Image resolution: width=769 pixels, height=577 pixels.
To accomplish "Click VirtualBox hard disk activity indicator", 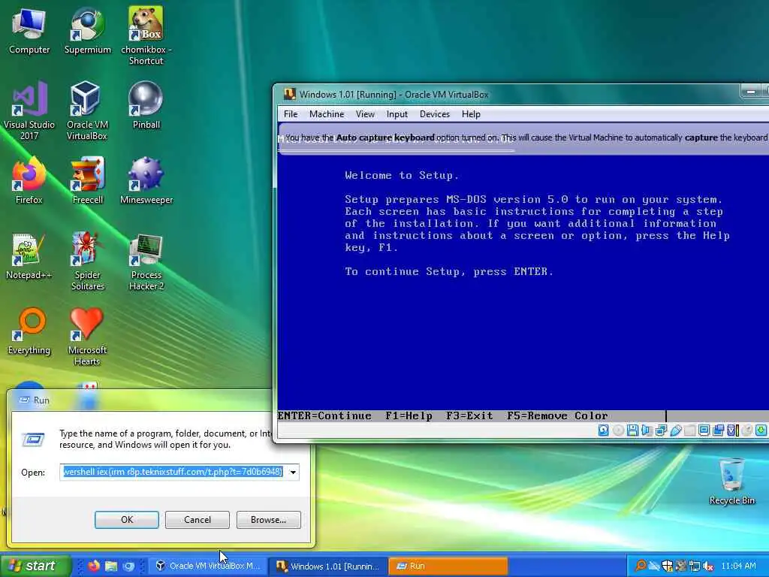I will coord(603,430).
